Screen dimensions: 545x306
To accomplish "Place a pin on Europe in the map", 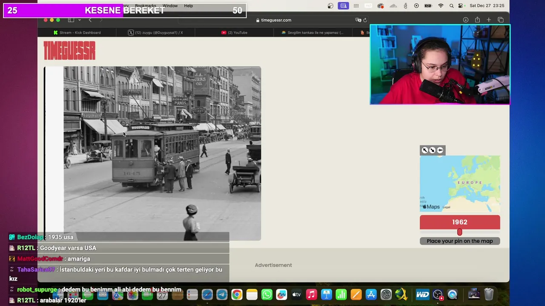I will pos(470,182).
